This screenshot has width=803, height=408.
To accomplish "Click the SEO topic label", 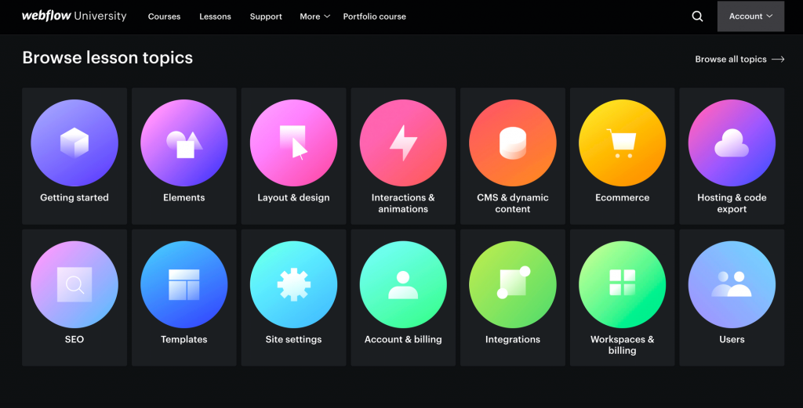I will 74,339.
